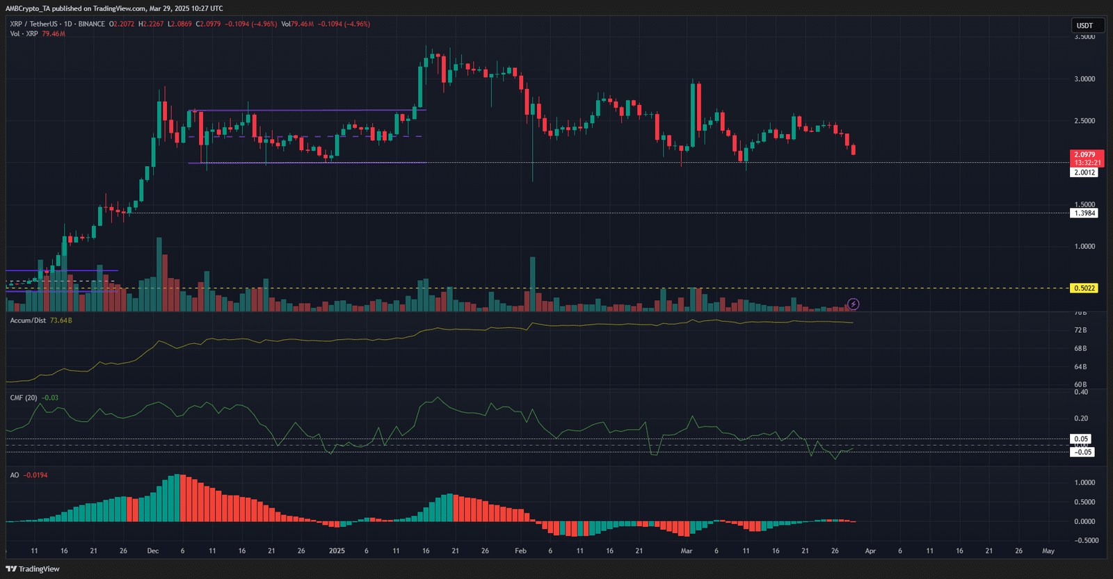
Task: Click the AO indicator legend label
Action: click(x=15, y=475)
